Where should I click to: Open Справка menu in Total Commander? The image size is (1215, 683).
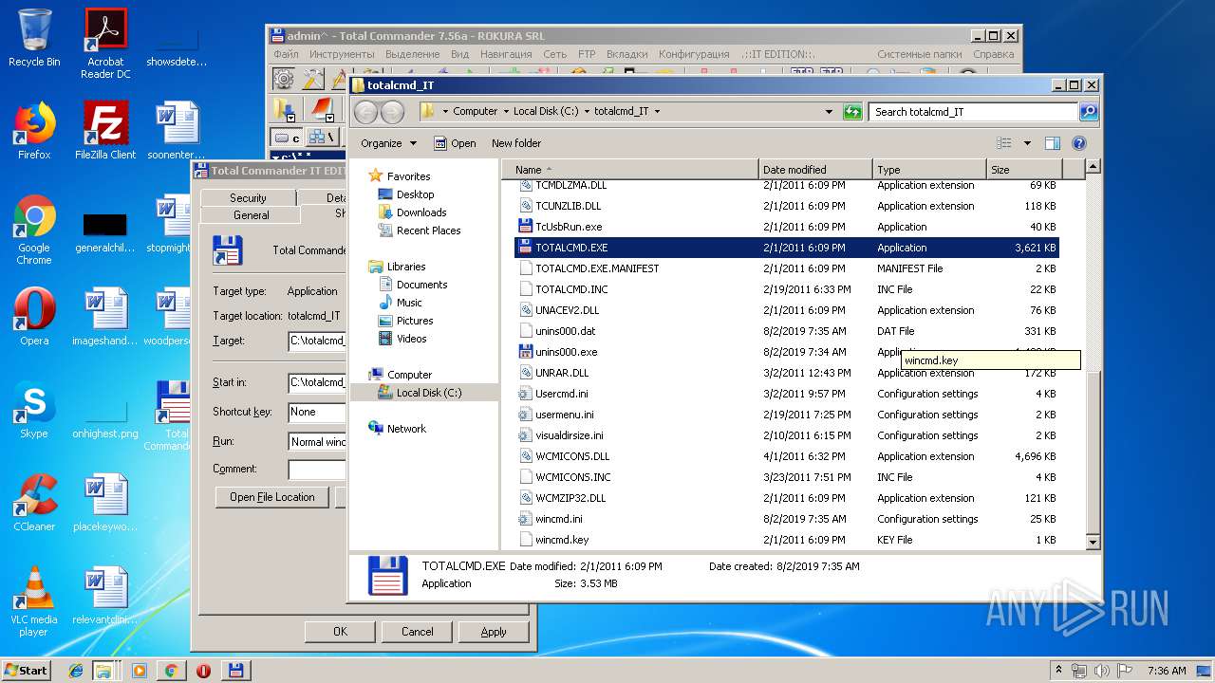[x=994, y=54]
